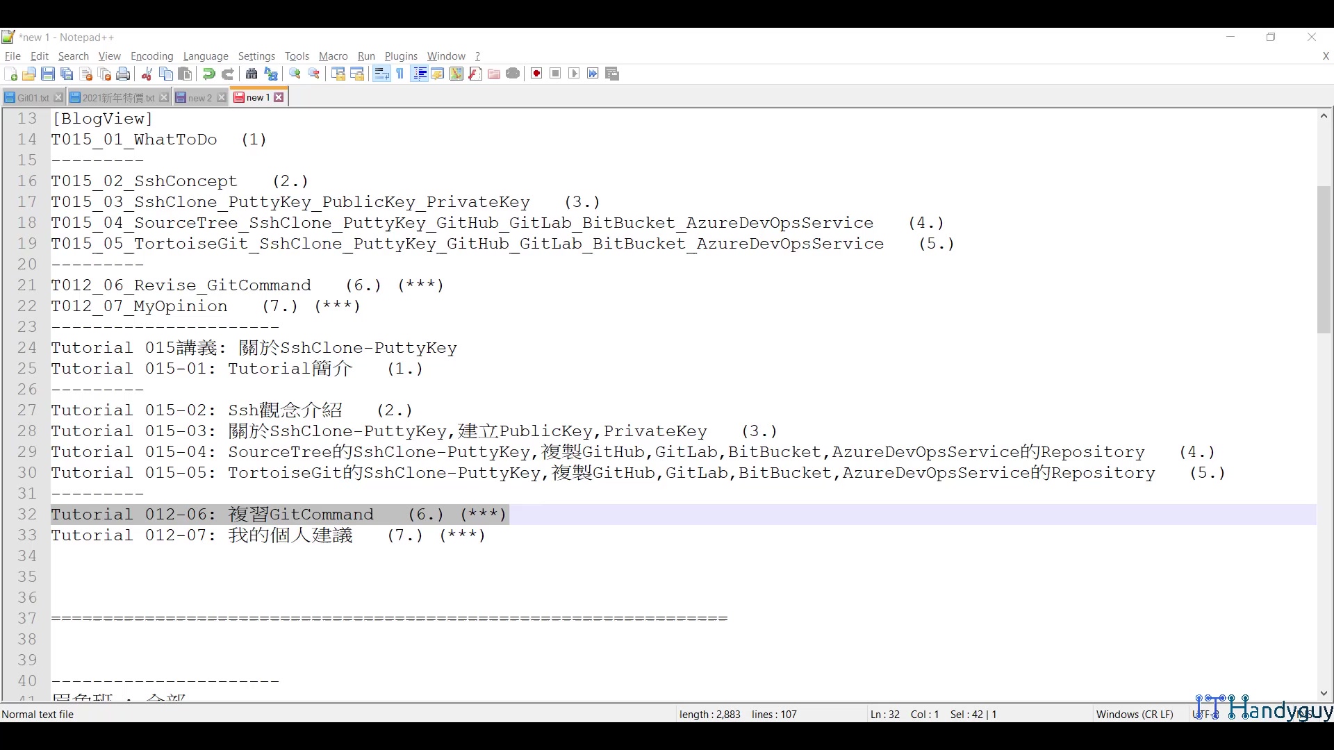1334x750 pixels.
Task: Open the Replace dialog
Action: [270, 74]
